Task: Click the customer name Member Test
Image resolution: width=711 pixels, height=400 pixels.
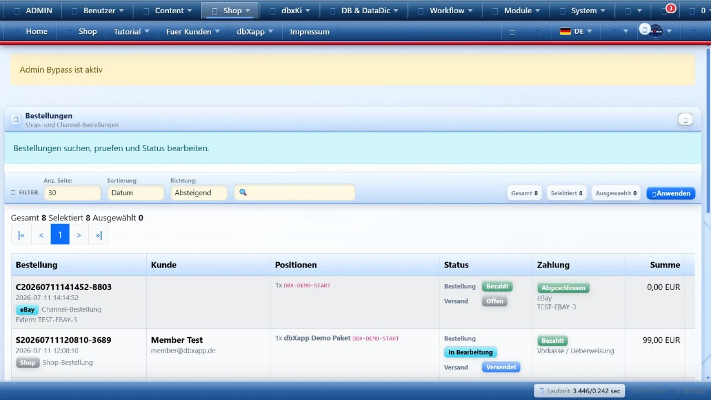Action: click(x=177, y=340)
